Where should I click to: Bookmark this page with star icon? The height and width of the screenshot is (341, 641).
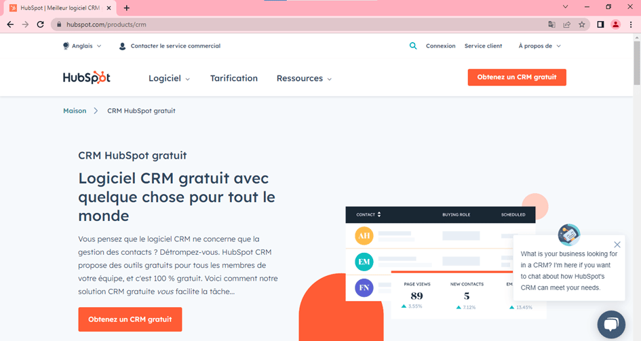(x=582, y=24)
